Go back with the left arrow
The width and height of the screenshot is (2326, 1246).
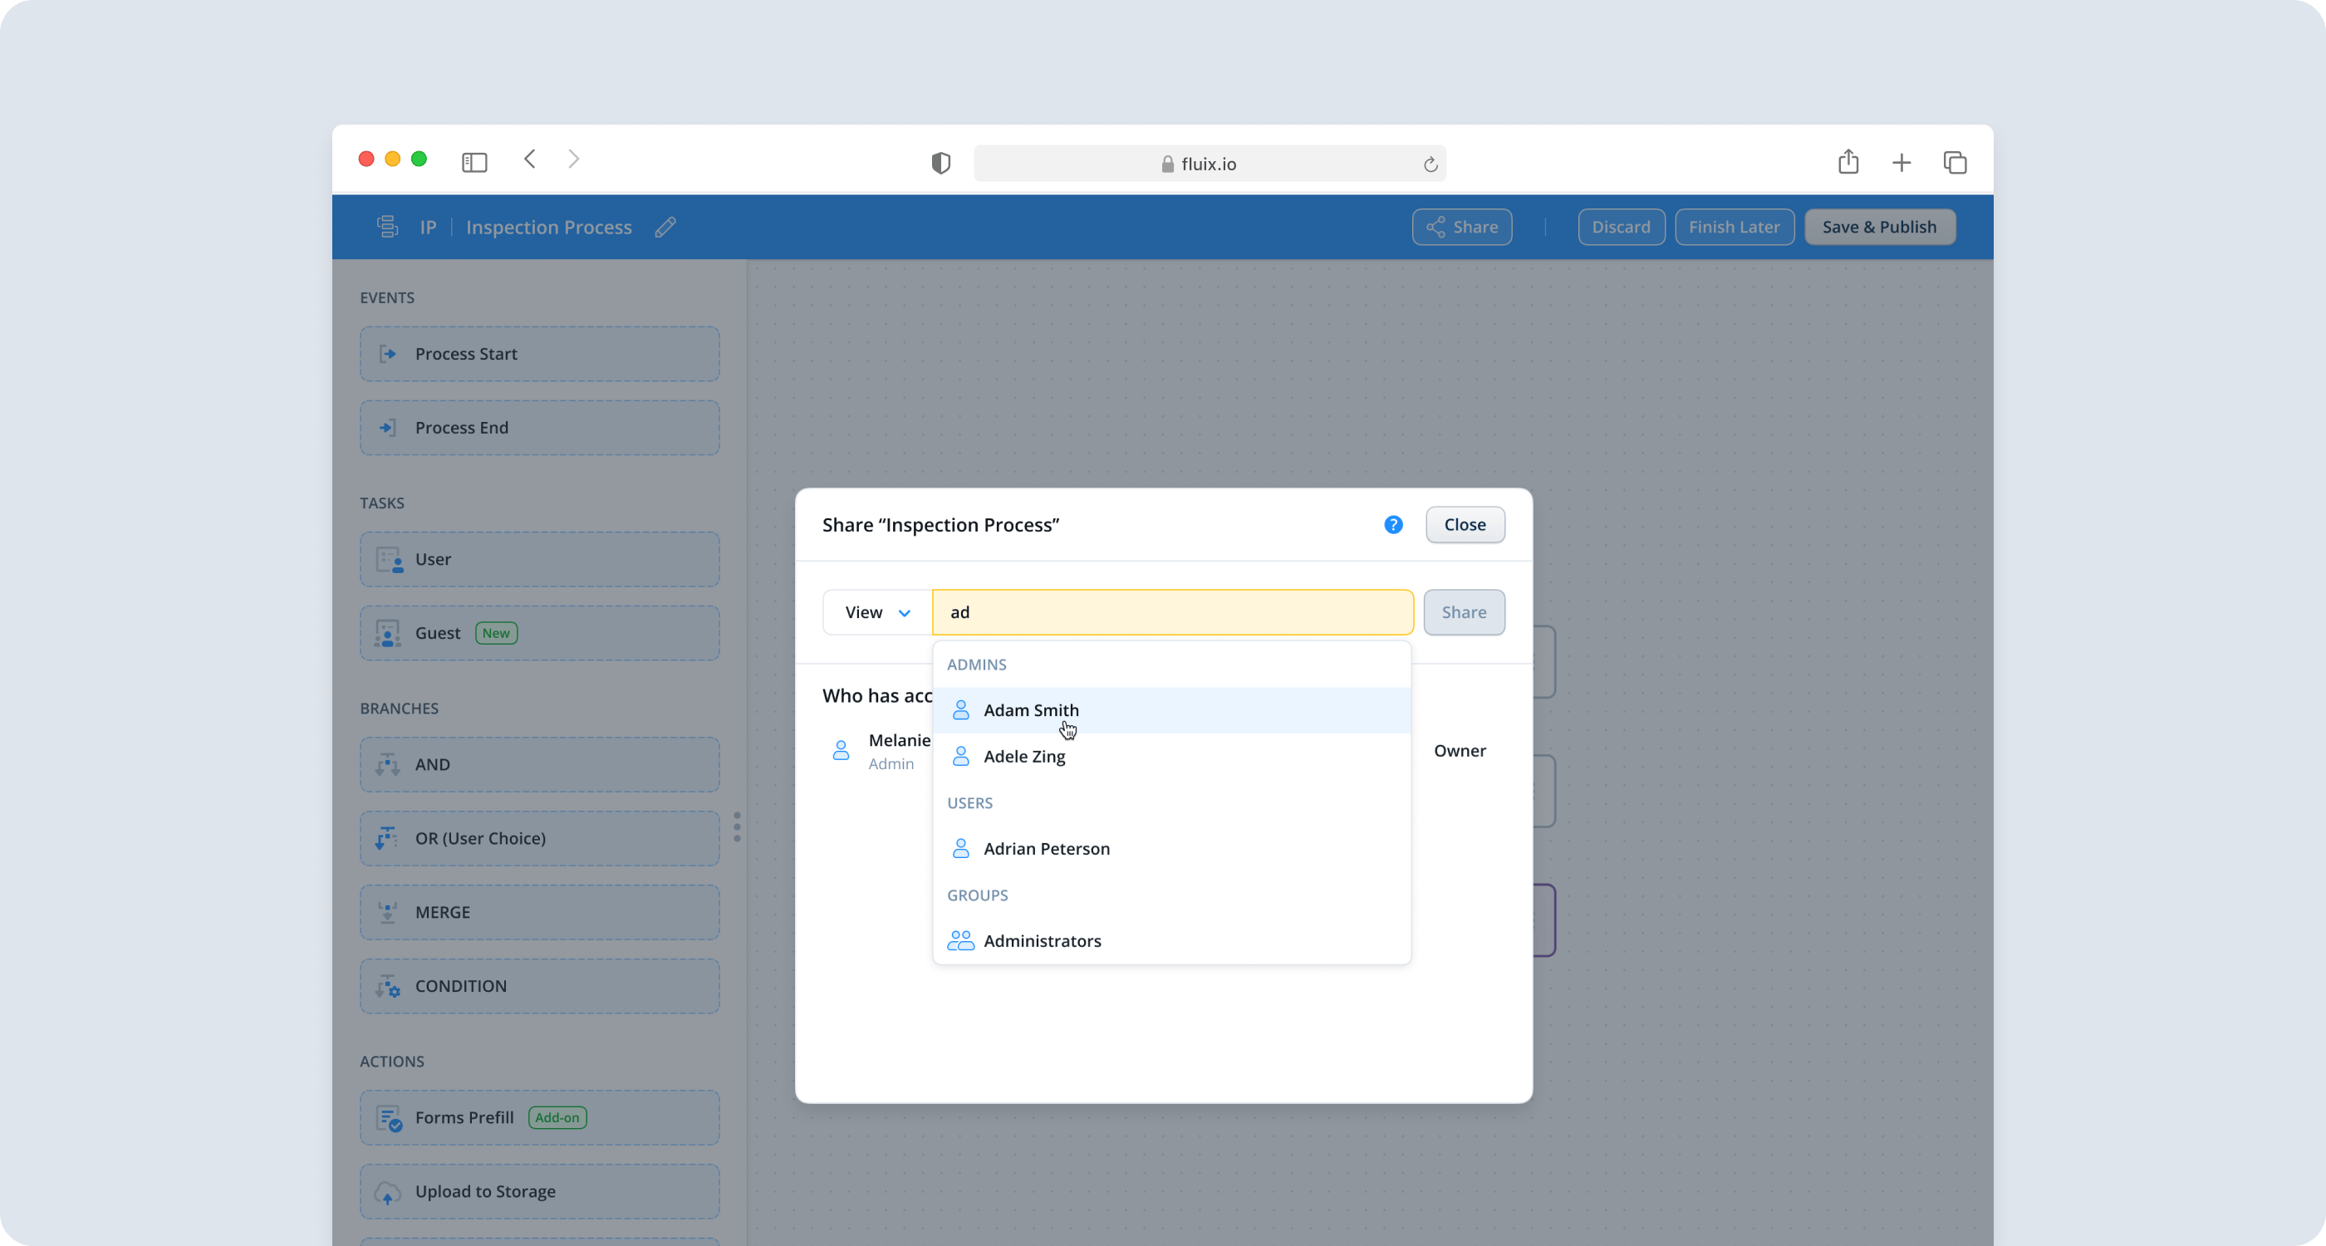click(530, 159)
